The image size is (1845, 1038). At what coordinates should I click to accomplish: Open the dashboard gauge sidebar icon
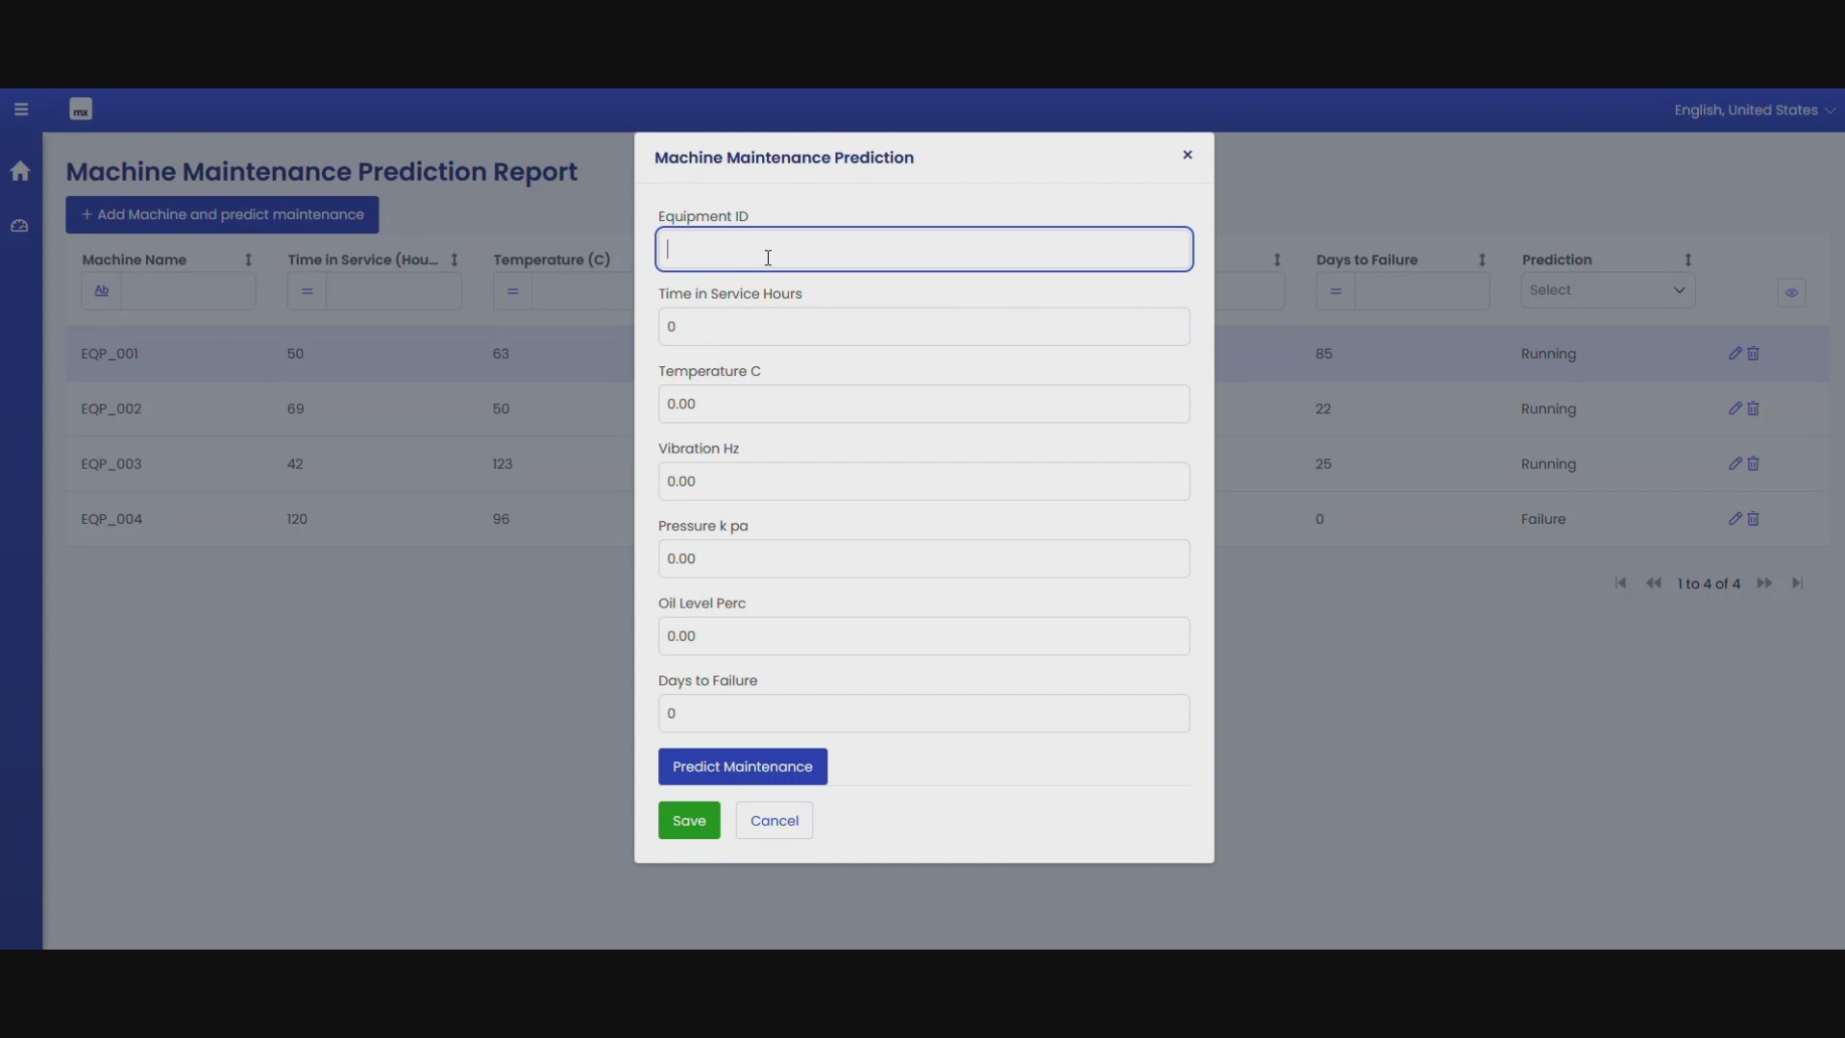20,226
